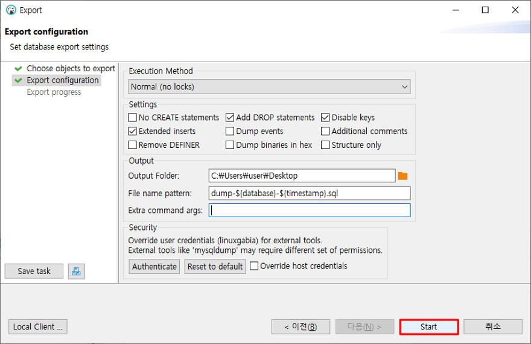This screenshot has height=344, width=531.
Task: Click the Save task button
Action: tap(34, 271)
